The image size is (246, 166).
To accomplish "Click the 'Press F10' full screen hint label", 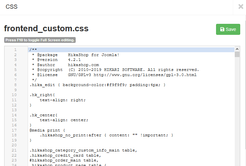I will [x=40, y=40].
